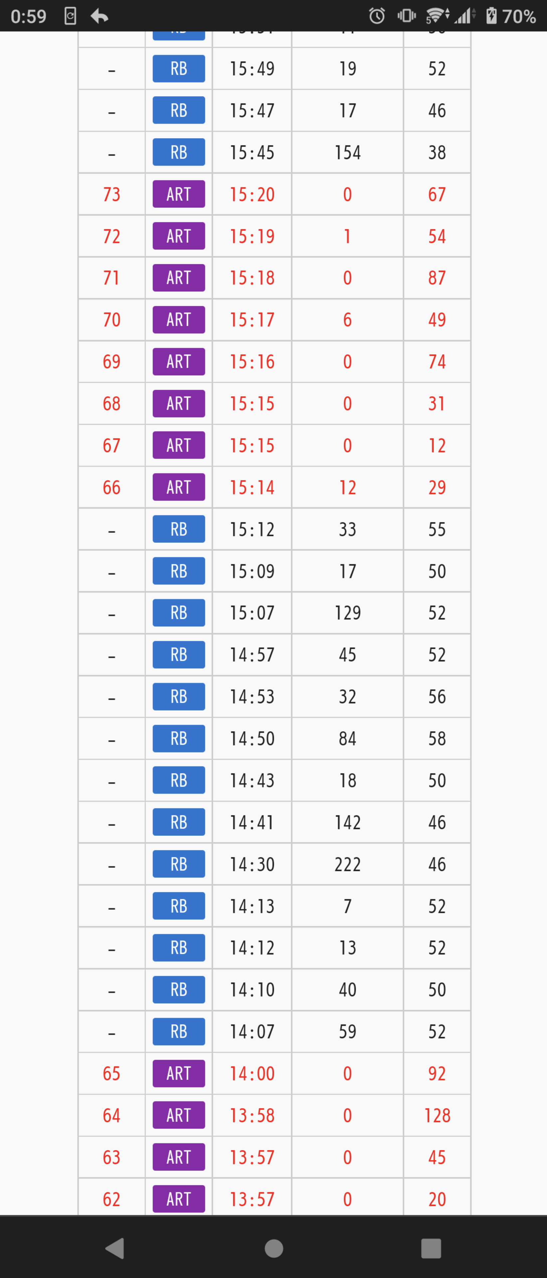
Task: Tap the RB badge at 14:30
Action: pos(179,864)
